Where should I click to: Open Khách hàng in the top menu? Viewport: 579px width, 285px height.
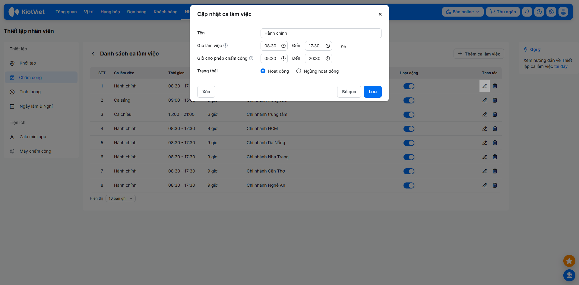tap(166, 12)
